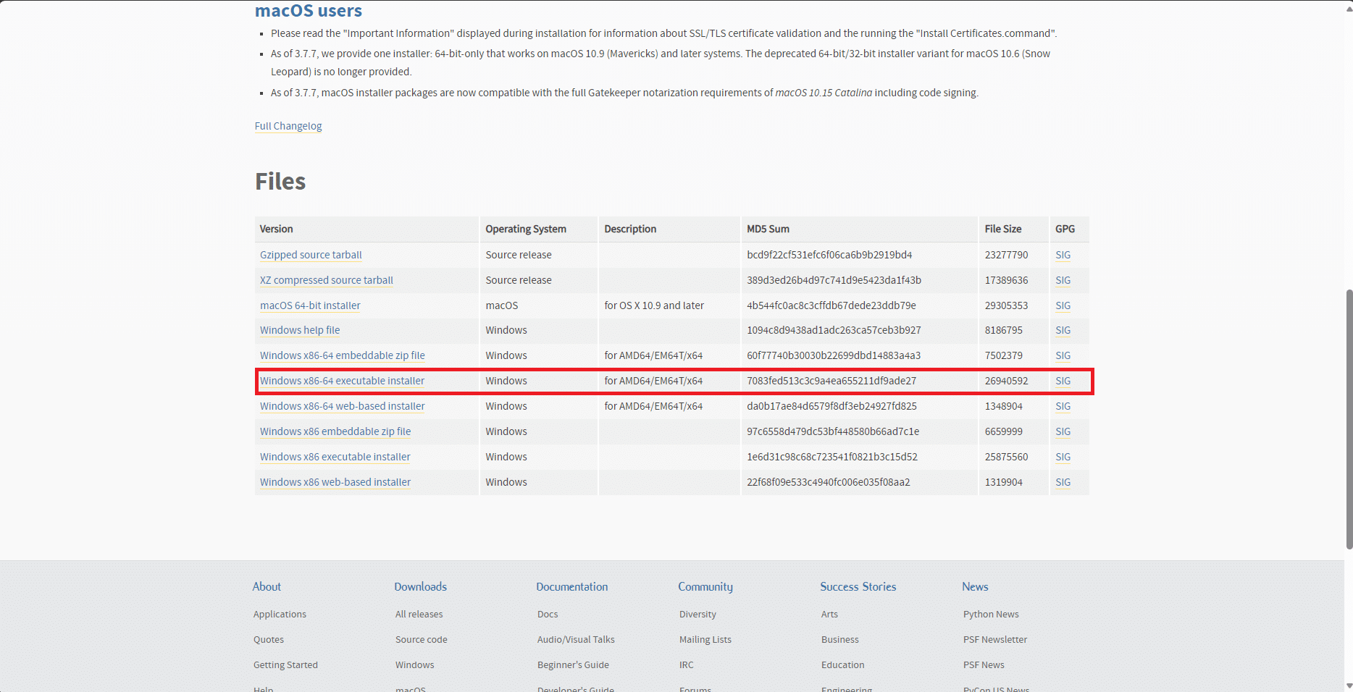Open SIG for x86 web-based installer

pos(1063,482)
